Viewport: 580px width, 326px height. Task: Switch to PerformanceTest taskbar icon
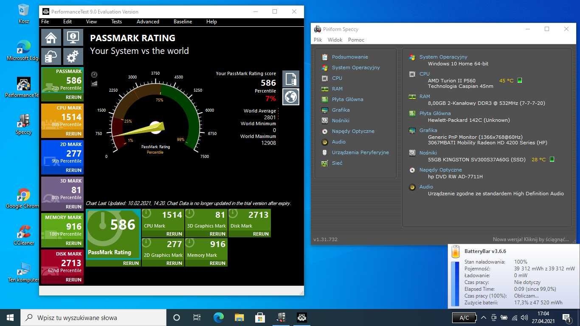click(301, 318)
